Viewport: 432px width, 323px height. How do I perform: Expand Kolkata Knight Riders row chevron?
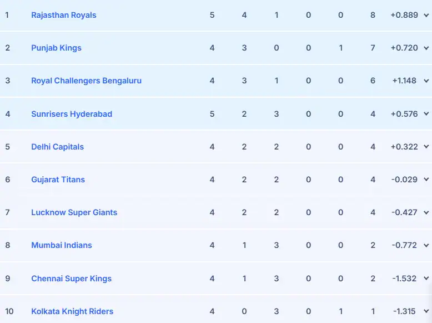[x=426, y=311]
